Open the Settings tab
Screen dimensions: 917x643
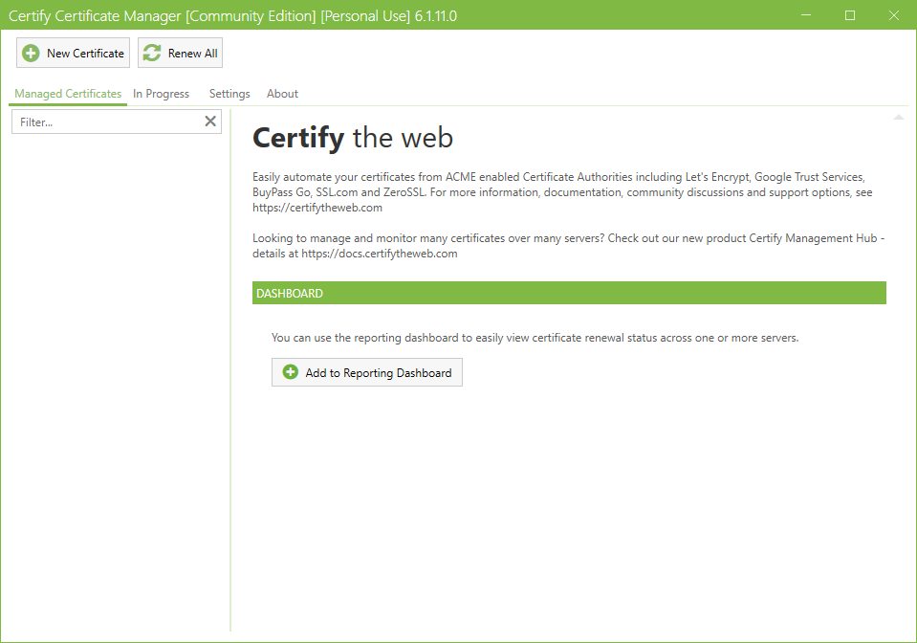coord(229,94)
